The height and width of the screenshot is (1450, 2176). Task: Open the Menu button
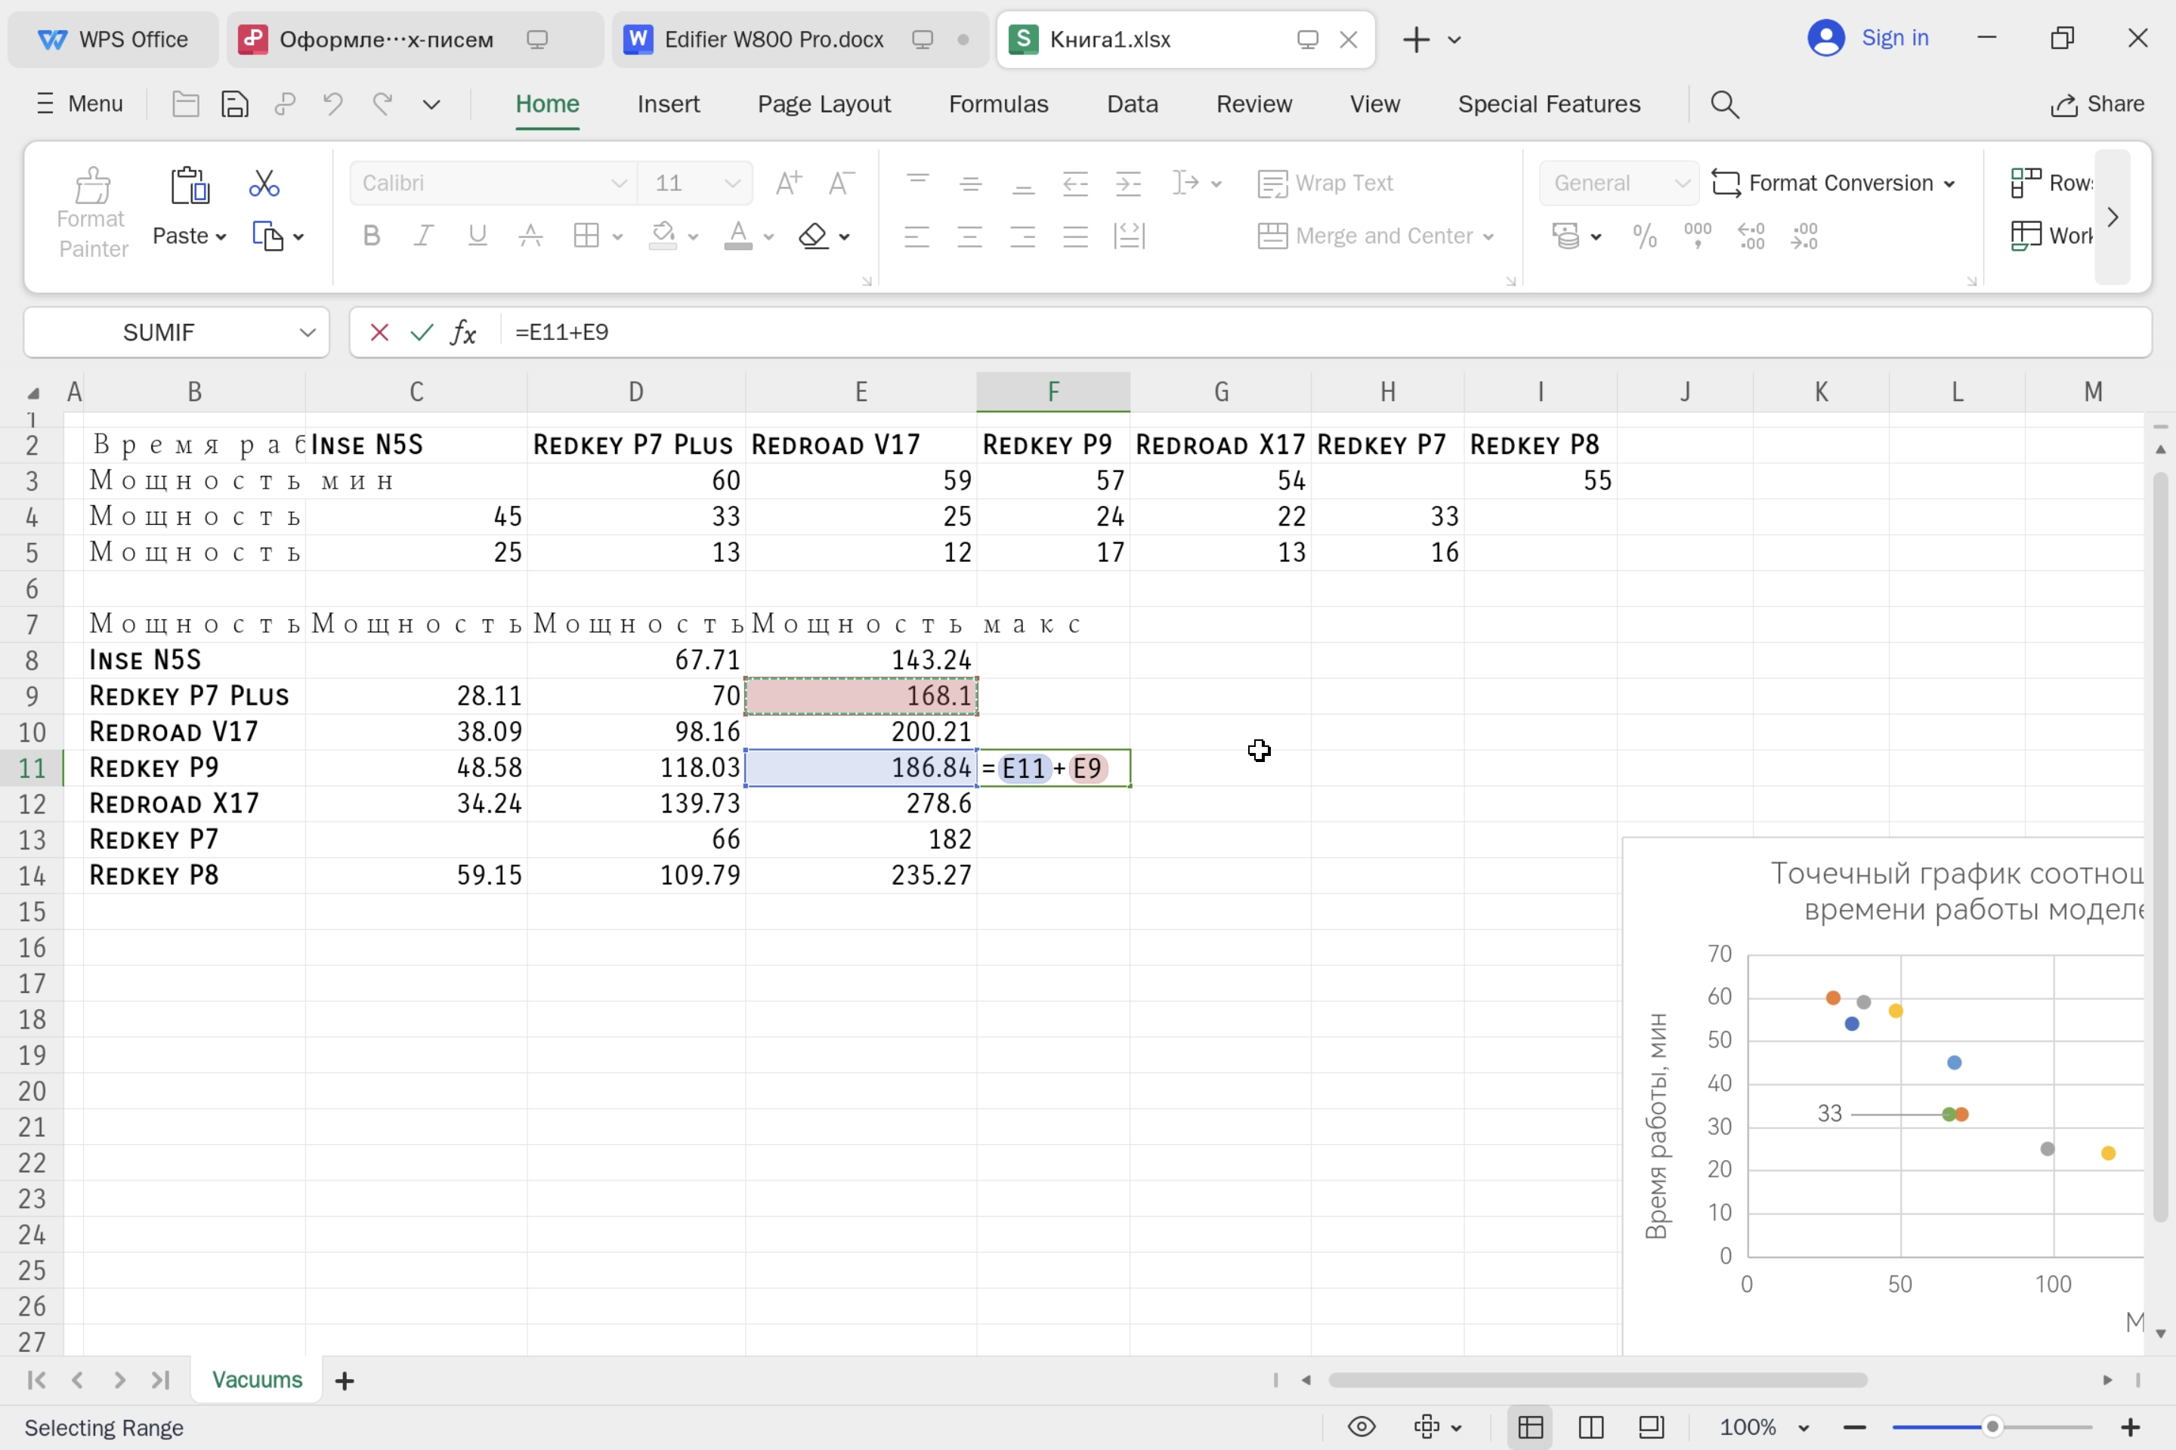(x=79, y=103)
